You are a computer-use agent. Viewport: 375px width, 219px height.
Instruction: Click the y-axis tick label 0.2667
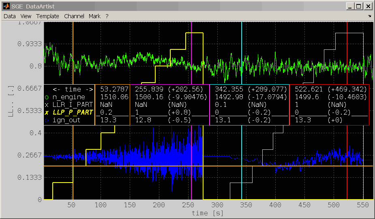click(x=30, y=155)
